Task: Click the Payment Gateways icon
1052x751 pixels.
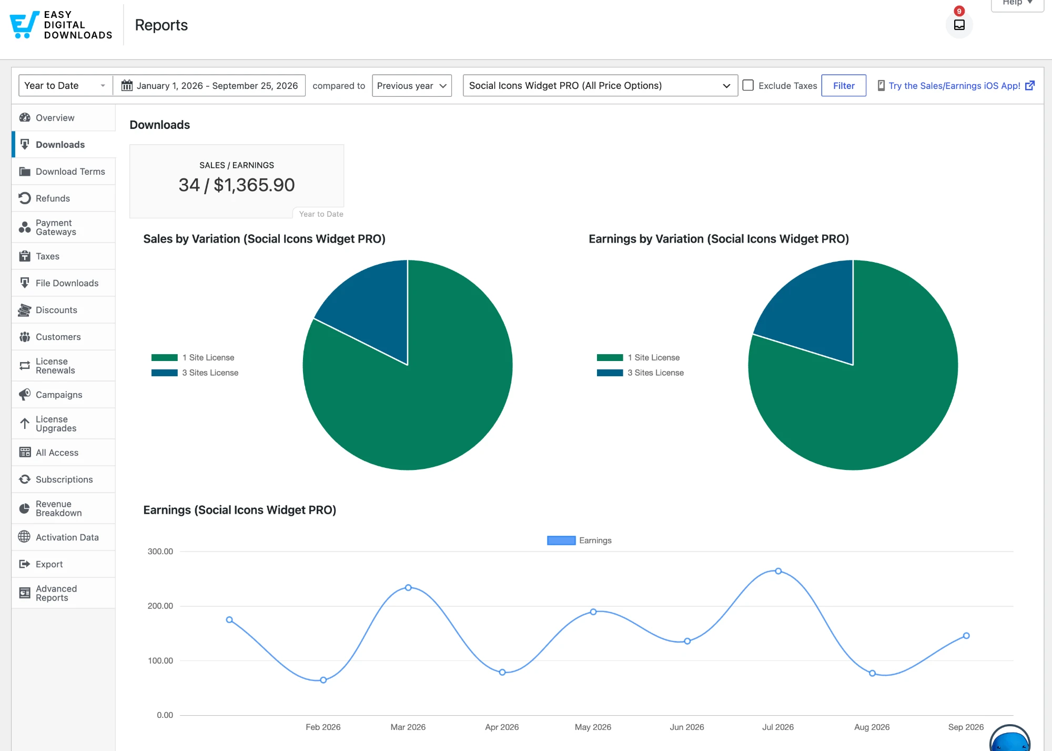Action: click(x=25, y=227)
